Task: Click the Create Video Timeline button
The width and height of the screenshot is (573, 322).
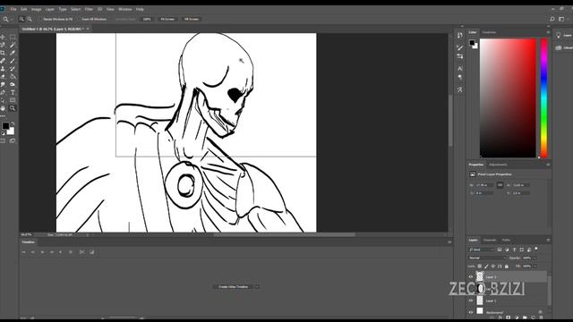Action: pos(233,286)
